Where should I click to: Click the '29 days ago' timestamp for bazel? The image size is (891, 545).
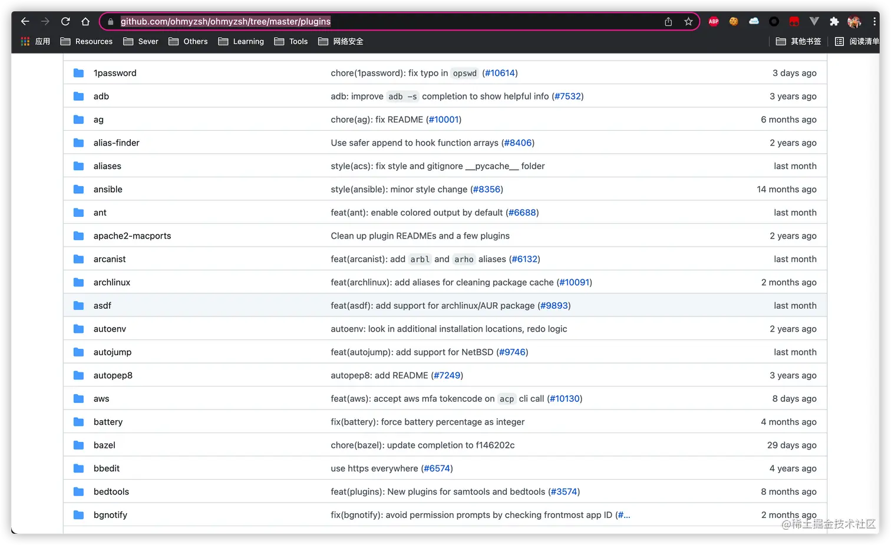[x=792, y=445]
